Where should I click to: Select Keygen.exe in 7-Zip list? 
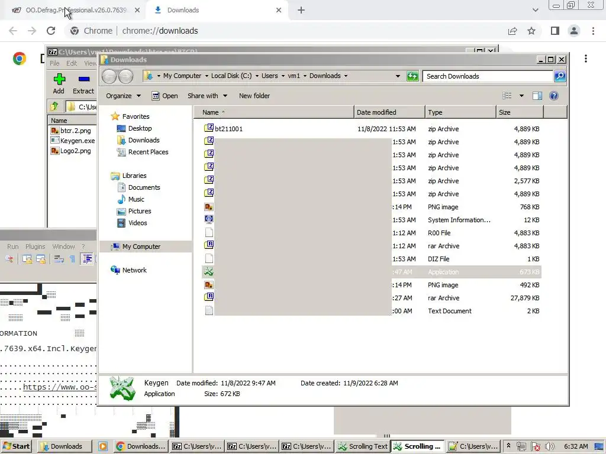73,141
